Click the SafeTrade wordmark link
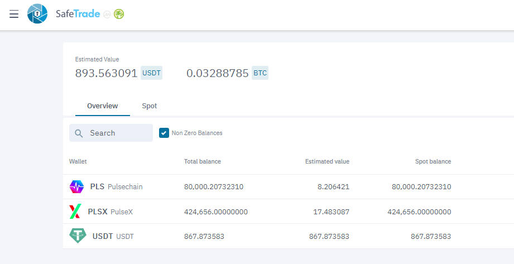 (78, 14)
